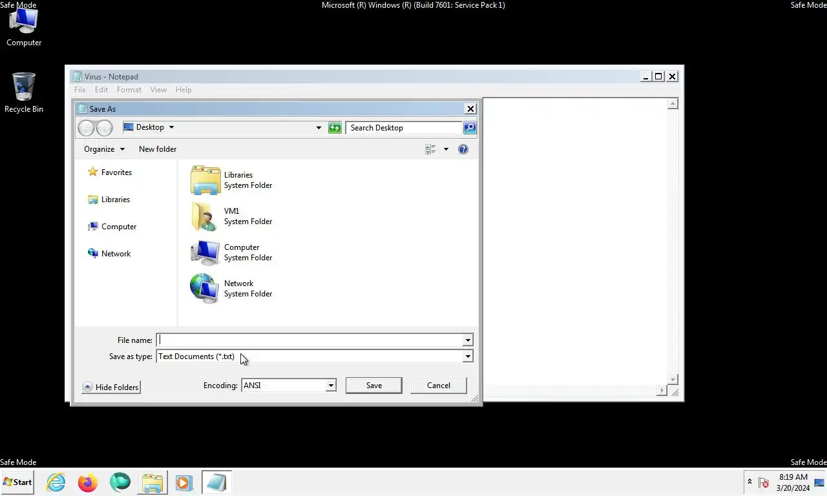Open Notepad's Edit menu
This screenshot has height=496, width=827.
click(101, 90)
